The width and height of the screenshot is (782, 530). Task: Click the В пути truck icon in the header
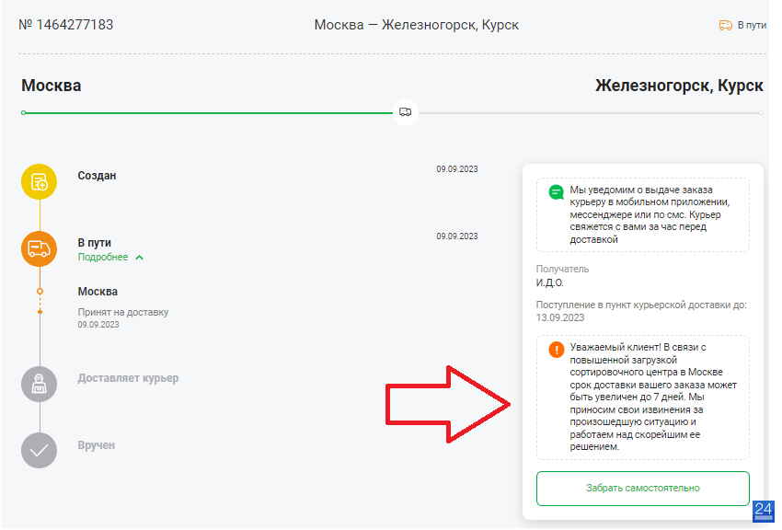pos(726,25)
